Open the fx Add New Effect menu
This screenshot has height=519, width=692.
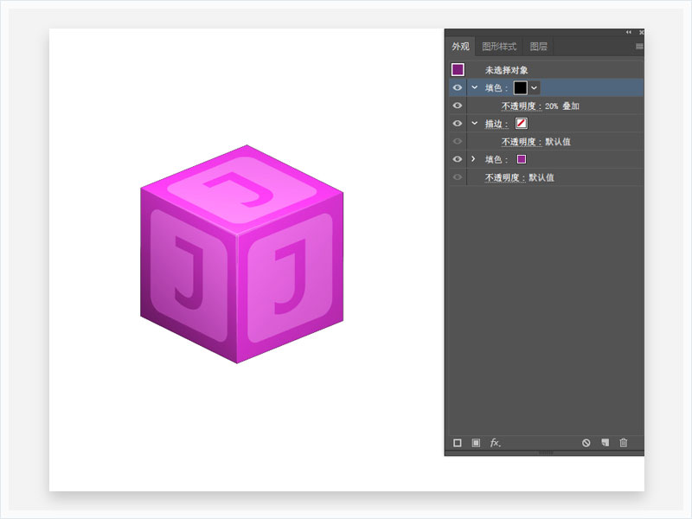point(495,443)
